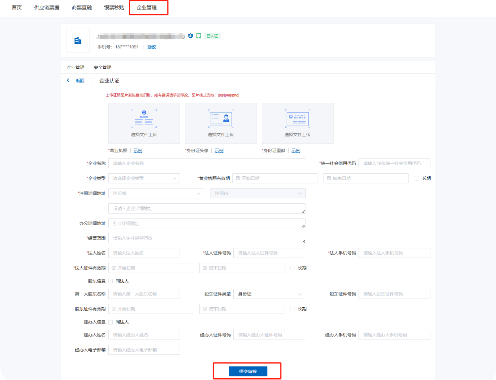Click the blue shield certification badge
This screenshot has width=496, height=380.
(x=191, y=36)
